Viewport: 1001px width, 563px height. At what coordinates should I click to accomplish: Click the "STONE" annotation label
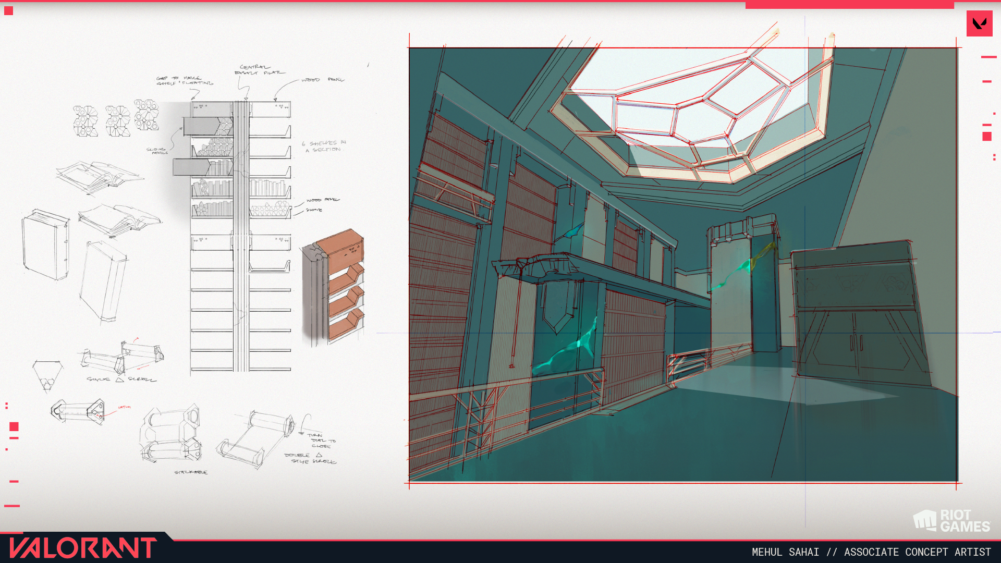click(x=314, y=210)
